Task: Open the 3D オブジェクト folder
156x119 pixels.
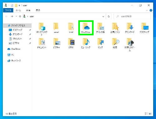Action: [x=41, y=29]
